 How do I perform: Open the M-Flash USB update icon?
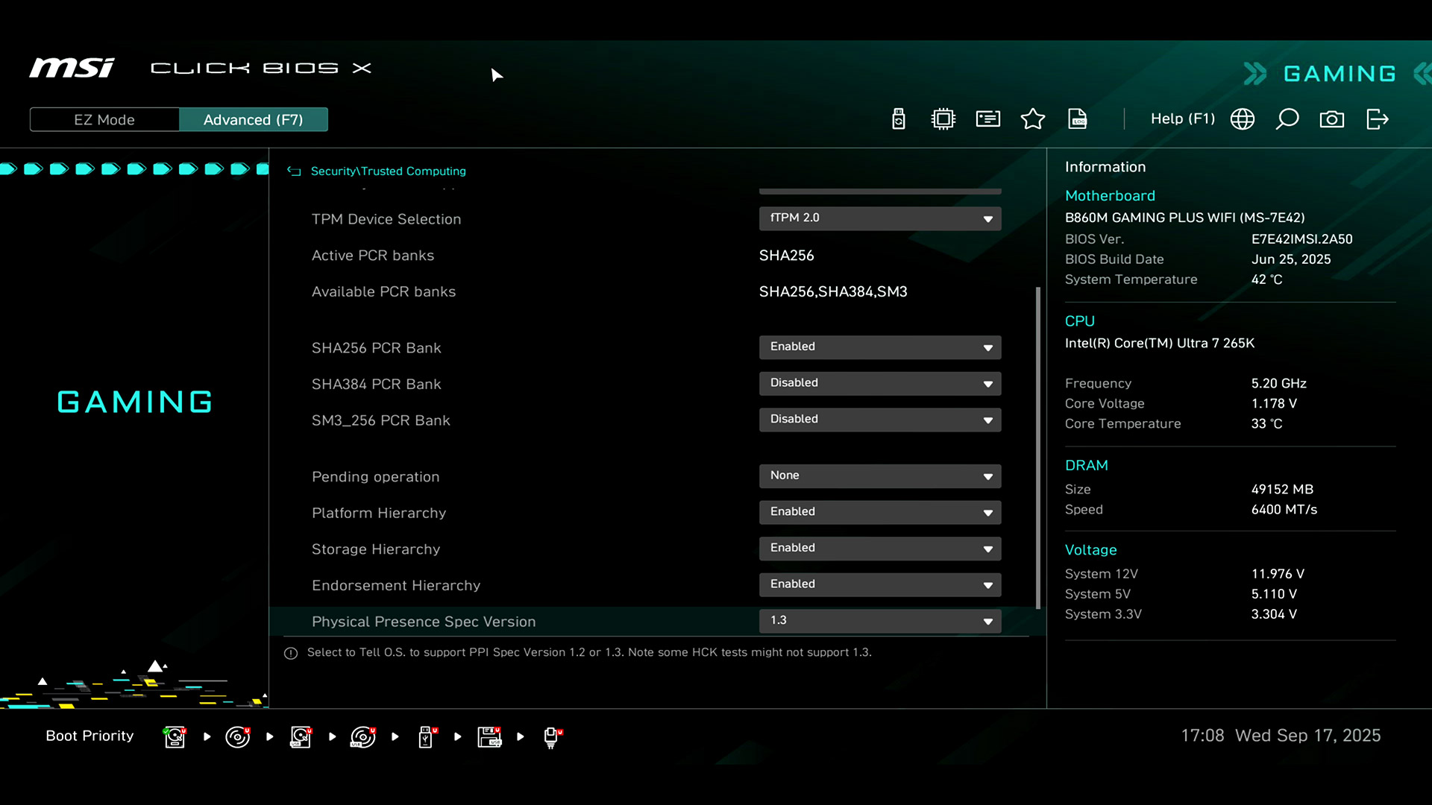coord(899,119)
